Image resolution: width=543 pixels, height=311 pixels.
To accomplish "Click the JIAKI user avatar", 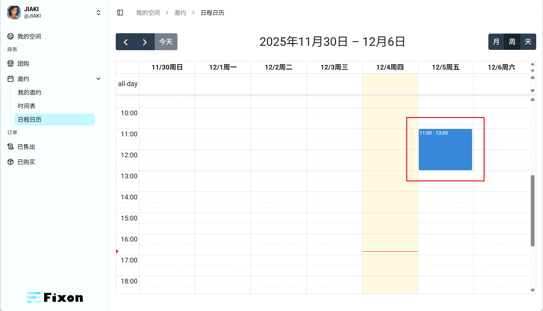I will [x=14, y=13].
